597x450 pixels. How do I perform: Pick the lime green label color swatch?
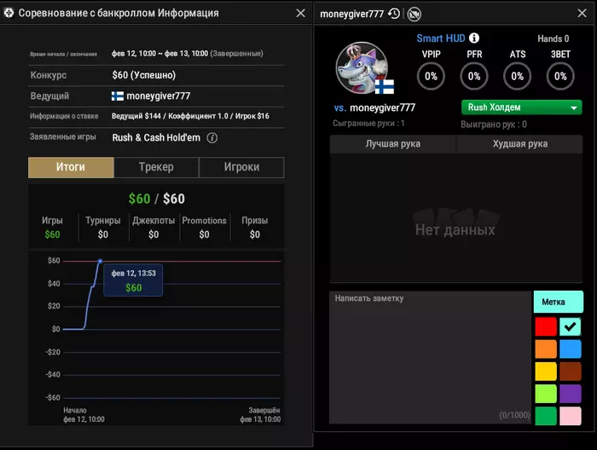tap(546, 394)
